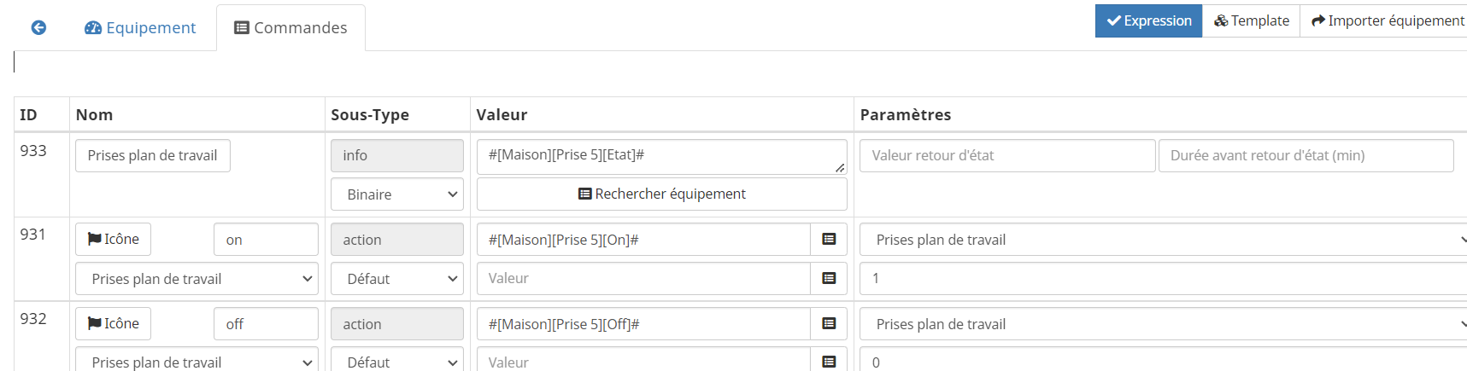The height and width of the screenshot is (371, 1467).
Task: Click list icon beside Valeur field of 932
Action: [828, 362]
